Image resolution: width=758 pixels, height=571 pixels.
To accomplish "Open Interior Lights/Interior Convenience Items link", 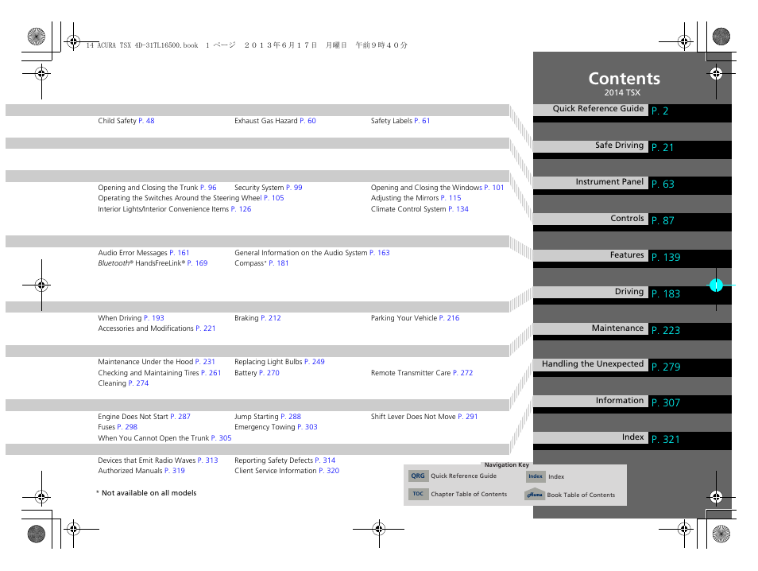I will point(175,209).
